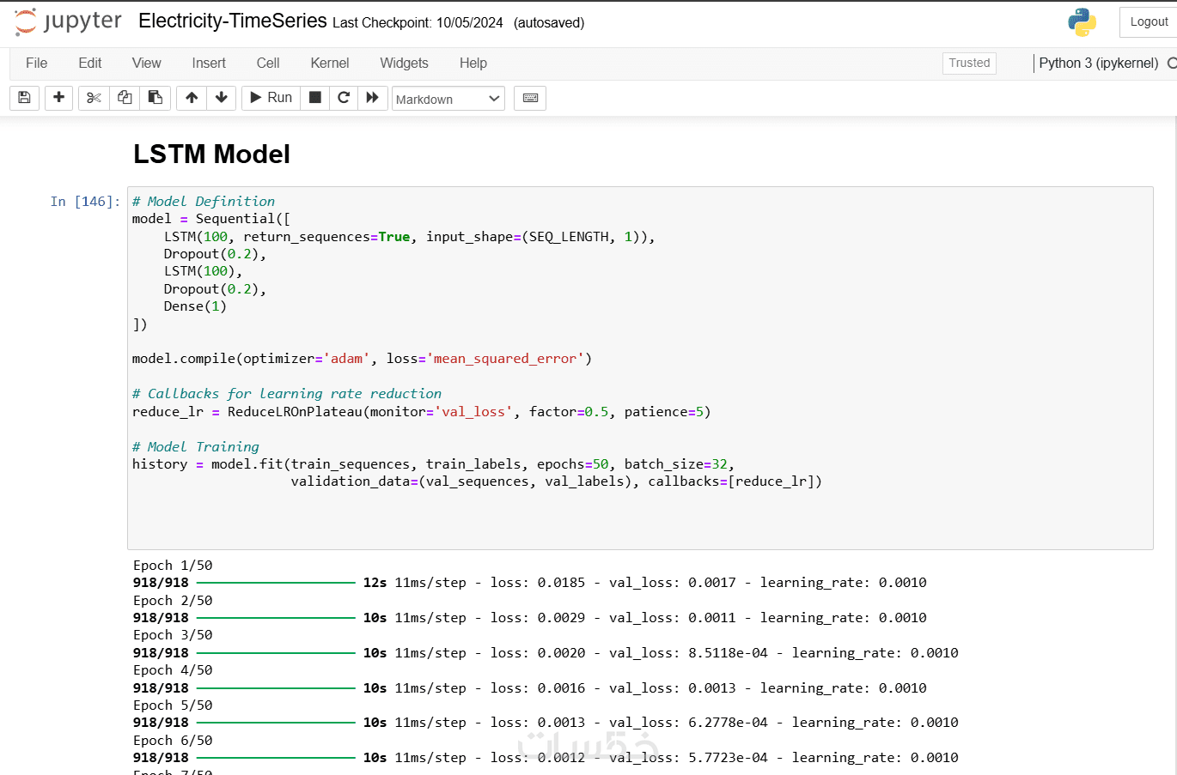
Task: Expand the Markdown cell type dropdown
Action: pos(448,99)
